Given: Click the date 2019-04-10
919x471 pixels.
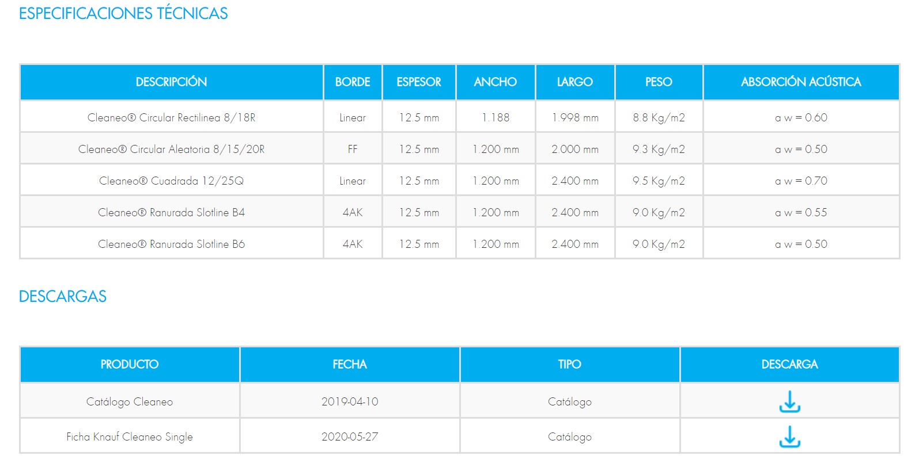Looking at the screenshot, I should pos(350,401).
